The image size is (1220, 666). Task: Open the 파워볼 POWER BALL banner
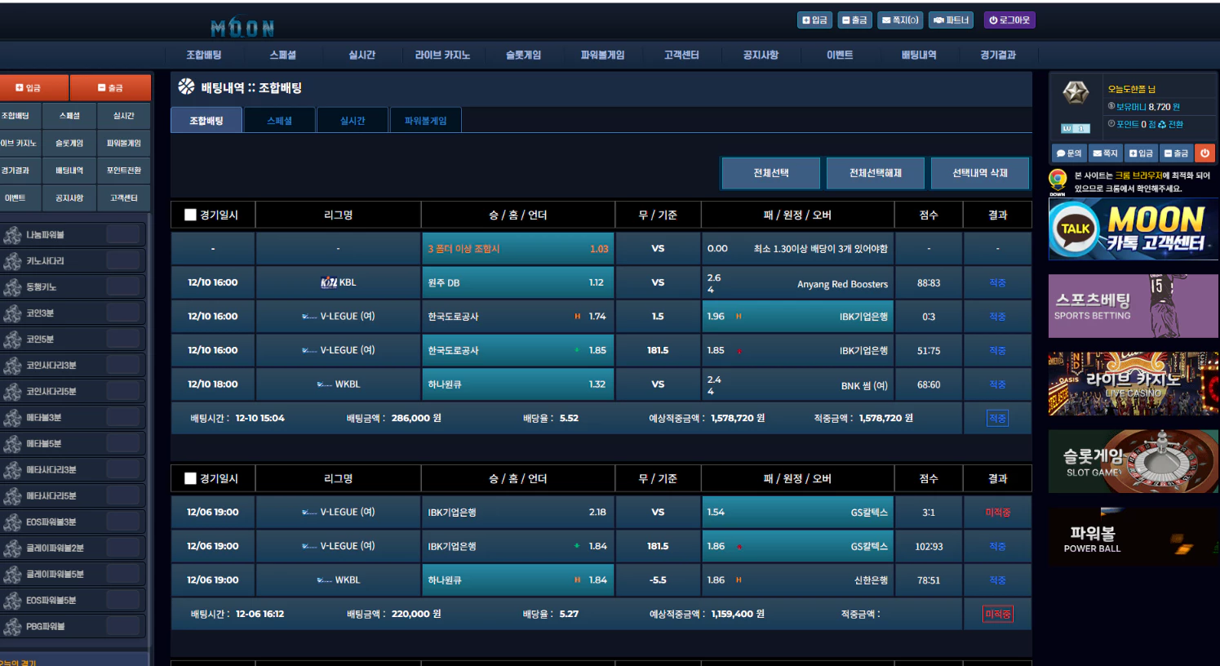pos(1133,538)
